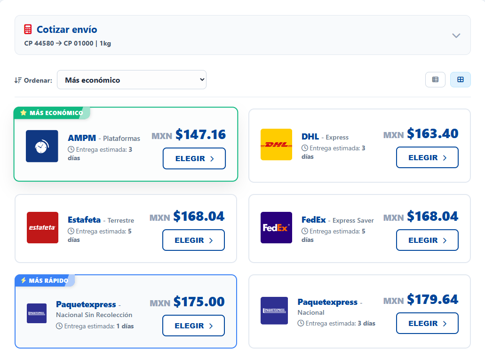Expand the Cotizar envío panel chevron
This screenshot has width=485, height=357.
456,36
